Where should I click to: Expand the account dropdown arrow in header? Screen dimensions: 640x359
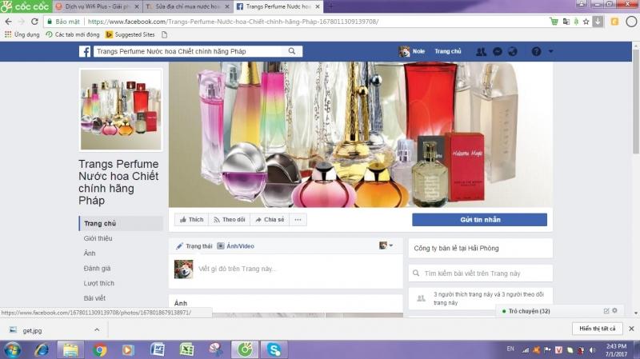click(551, 52)
